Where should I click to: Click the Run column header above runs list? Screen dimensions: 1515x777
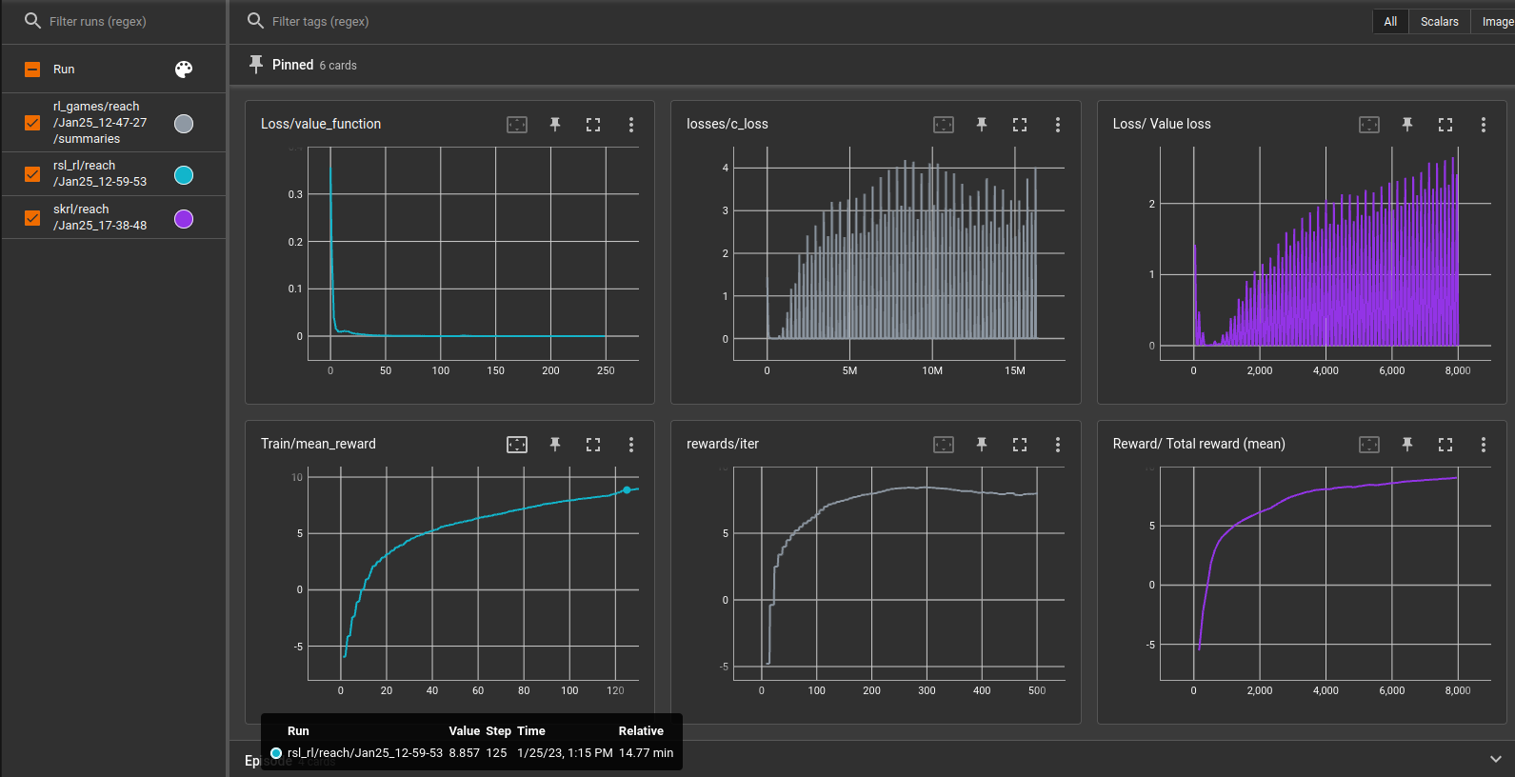64,70
